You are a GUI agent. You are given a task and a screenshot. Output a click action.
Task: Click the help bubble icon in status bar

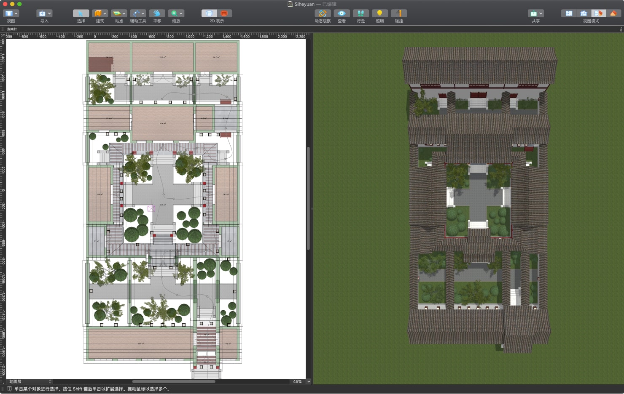point(9,389)
